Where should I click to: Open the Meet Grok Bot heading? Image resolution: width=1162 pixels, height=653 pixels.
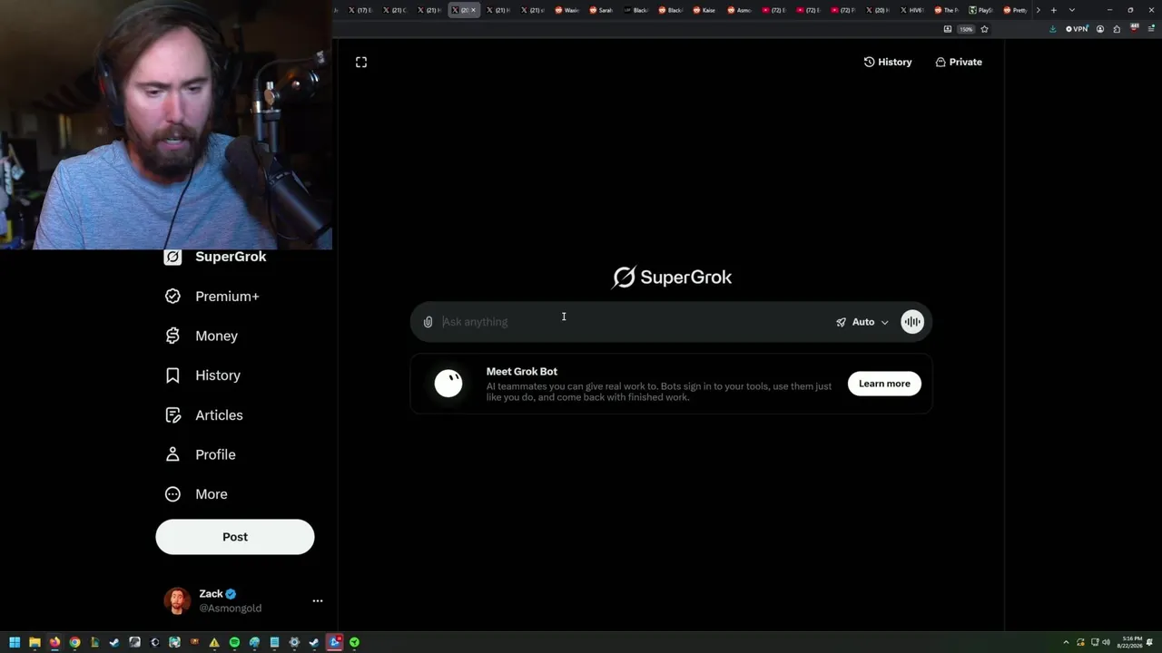click(x=522, y=371)
